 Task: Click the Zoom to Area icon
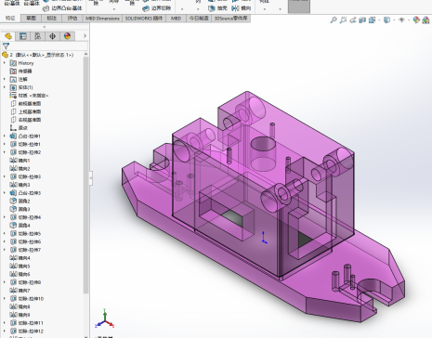tap(343, 20)
